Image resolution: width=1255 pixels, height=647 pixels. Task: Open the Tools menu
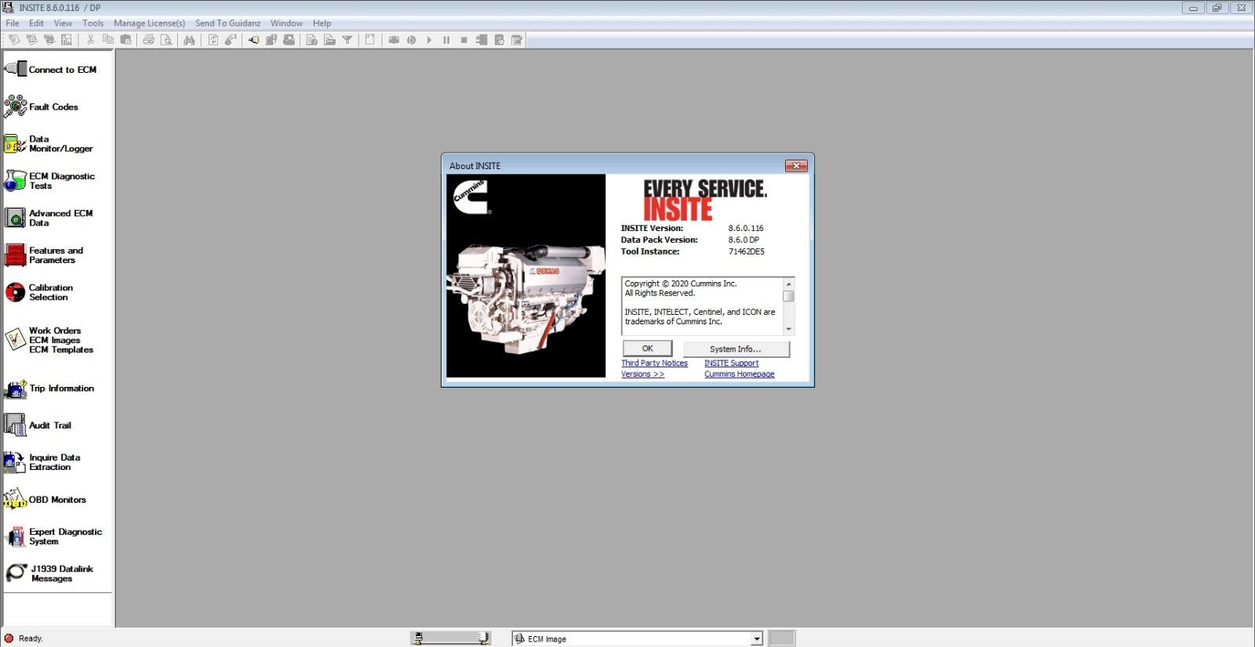click(x=93, y=23)
